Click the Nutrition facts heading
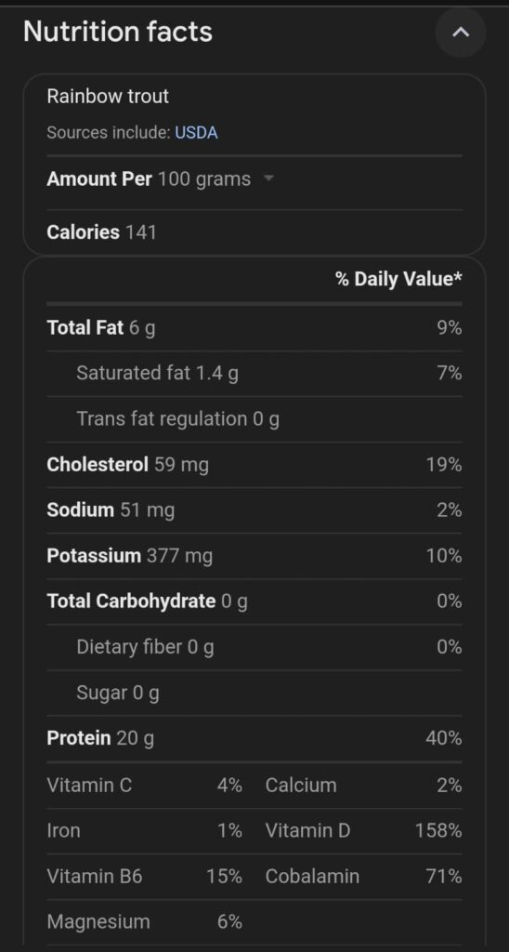This screenshot has width=509, height=952. point(118,32)
